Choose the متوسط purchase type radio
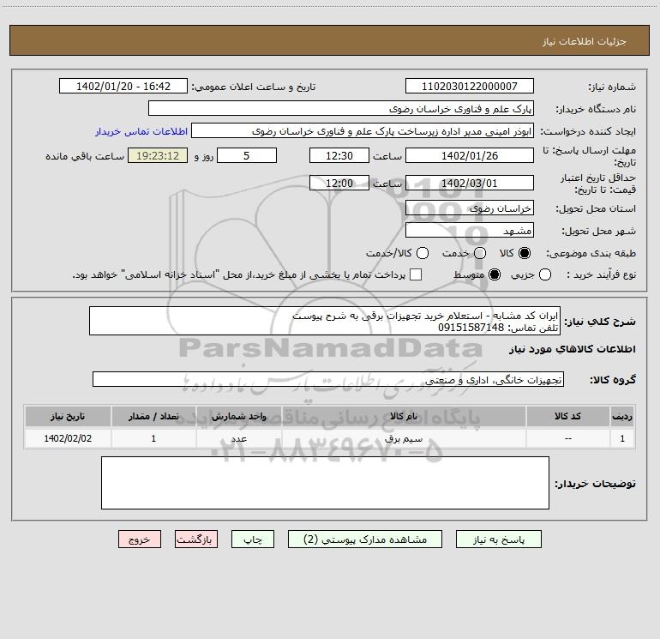Screen dimensions: 660x639 tap(495, 274)
